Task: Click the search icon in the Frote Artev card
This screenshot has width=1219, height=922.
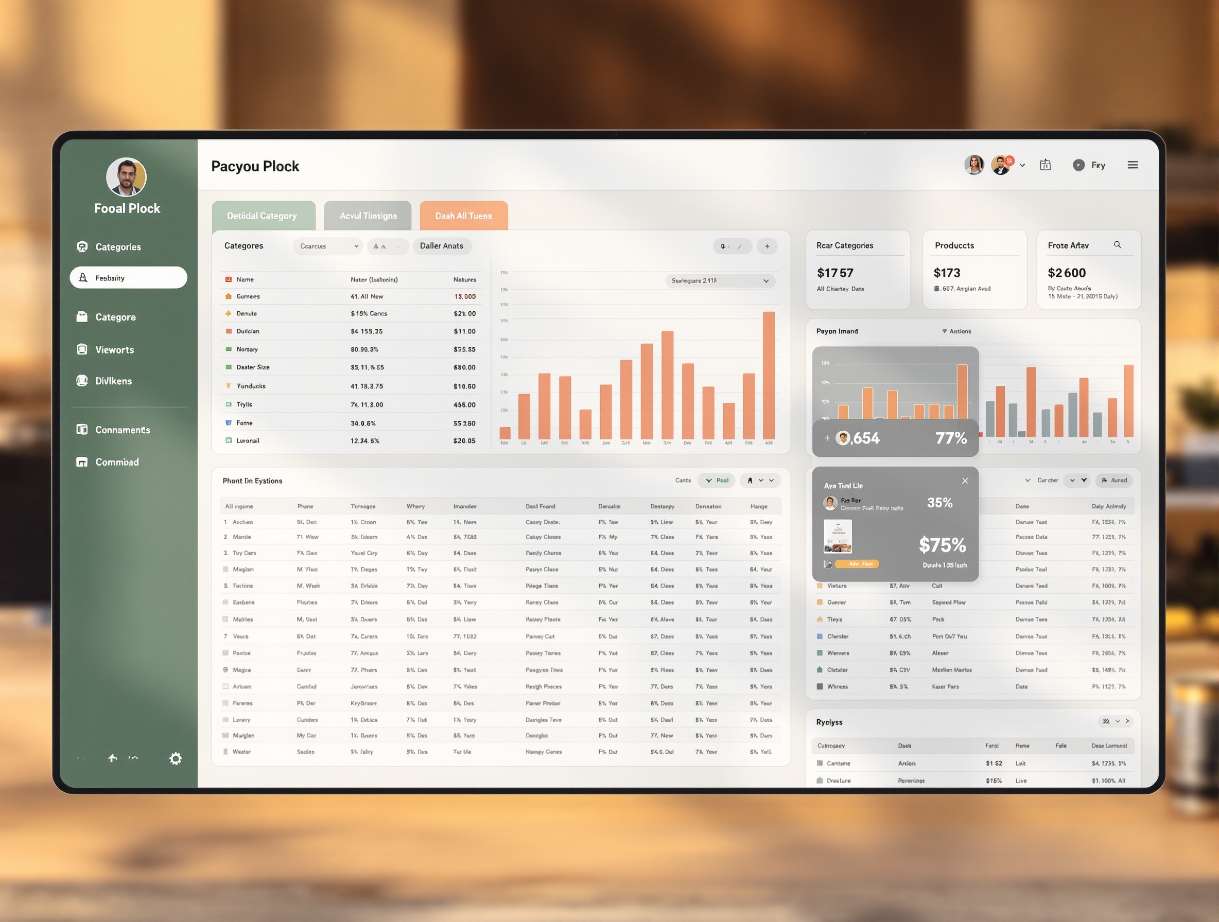Action: pyautogui.click(x=1118, y=244)
